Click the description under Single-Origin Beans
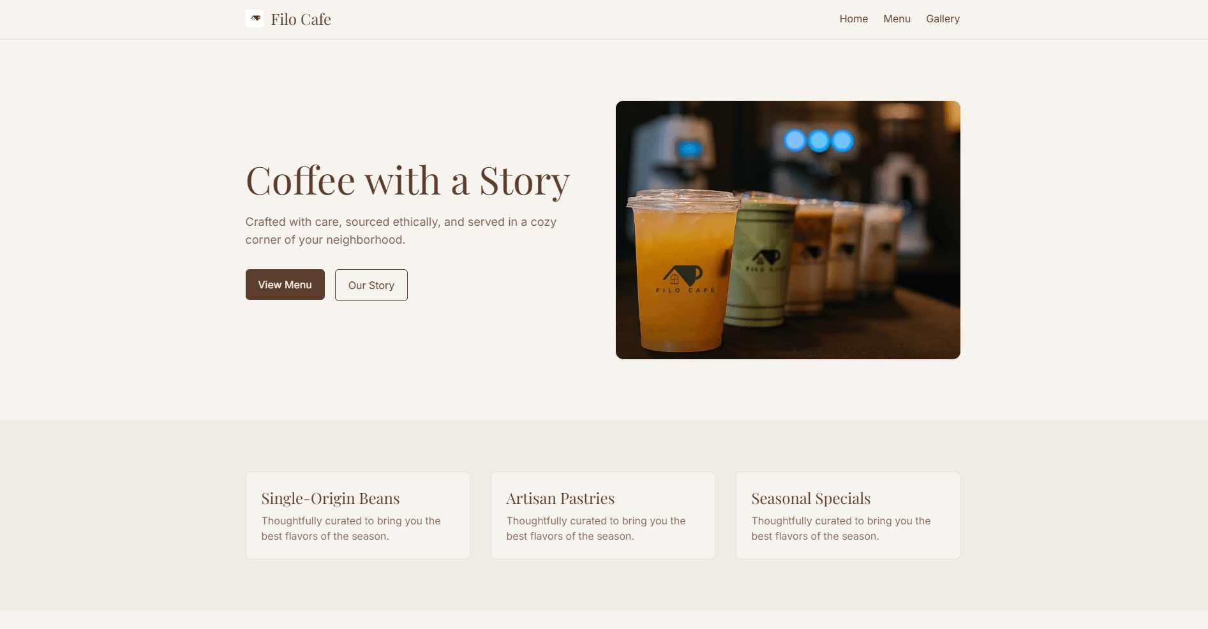1208x629 pixels. (x=350, y=528)
